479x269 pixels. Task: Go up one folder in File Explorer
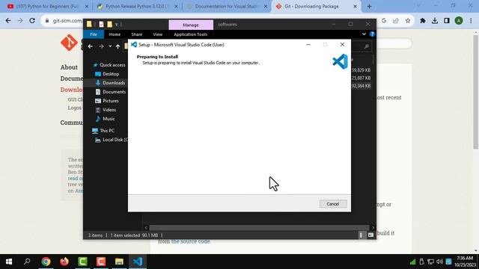click(118, 46)
